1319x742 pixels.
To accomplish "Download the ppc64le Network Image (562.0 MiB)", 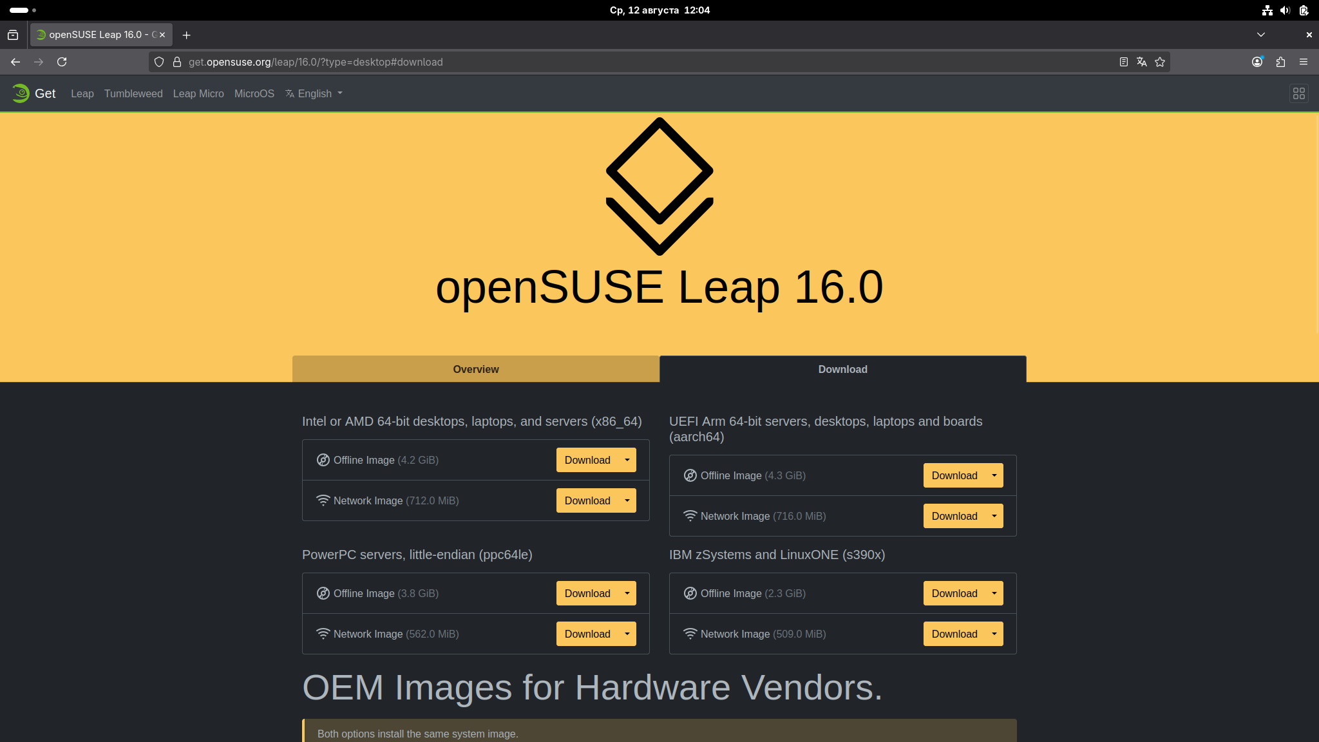I will [x=587, y=634].
